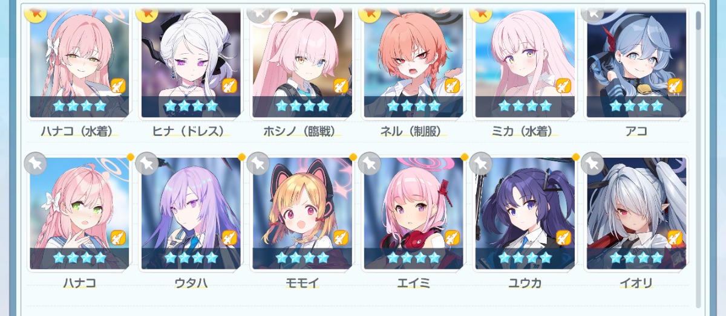726x316 pixels.
Task: Click the vertical scrollbar on the right edge
Action: pos(699,157)
